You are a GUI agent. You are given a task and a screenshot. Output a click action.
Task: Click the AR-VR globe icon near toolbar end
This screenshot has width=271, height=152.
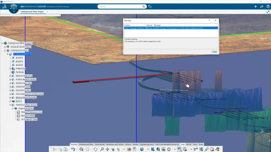click(212, 149)
